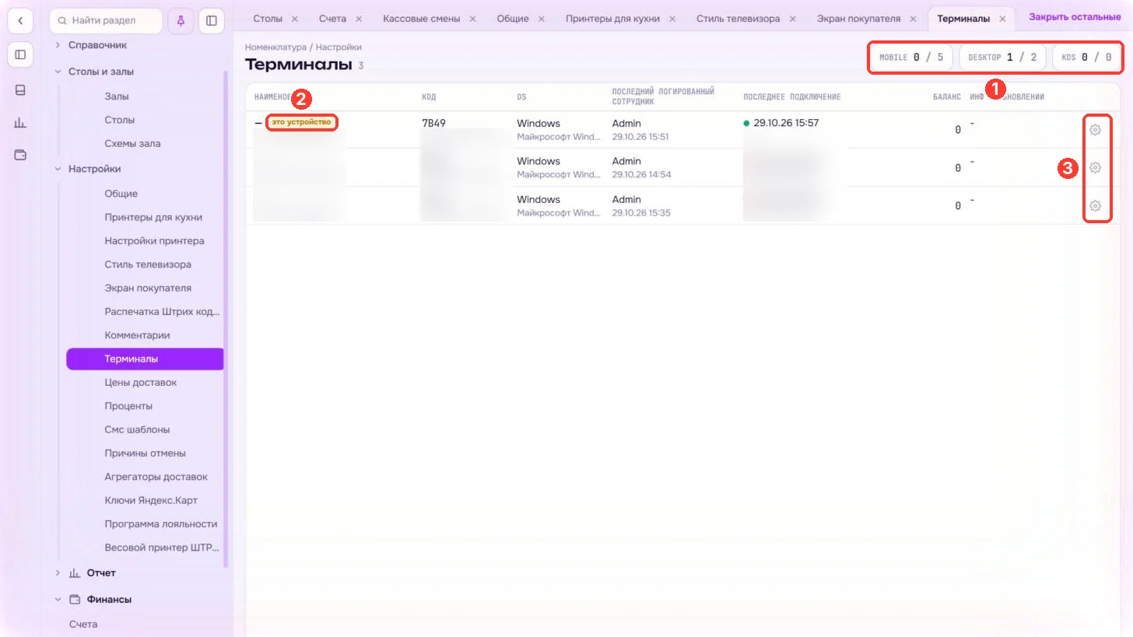
Task: Open the chart icon in the narrow icon rail
Action: coord(20,122)
